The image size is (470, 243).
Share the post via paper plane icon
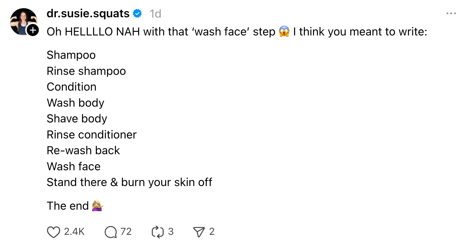point(199,232)
